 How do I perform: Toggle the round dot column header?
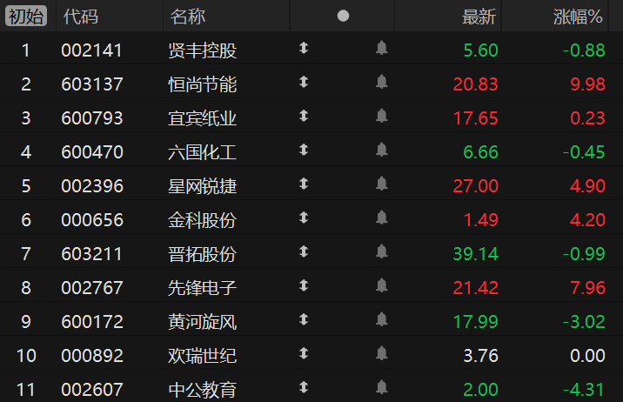(343, 16)
